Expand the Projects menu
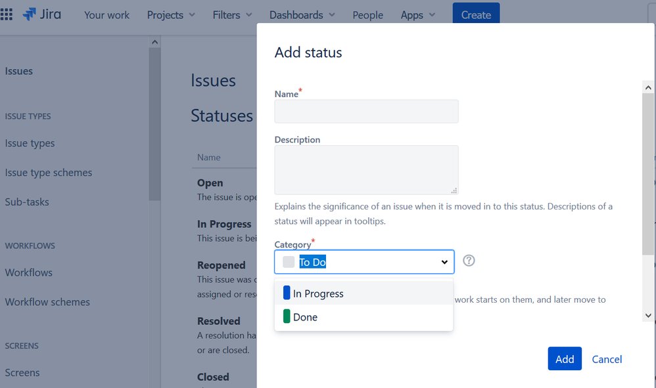Image resolution: width=656 pixels, height=388 pixels. (x=171, y=15)
